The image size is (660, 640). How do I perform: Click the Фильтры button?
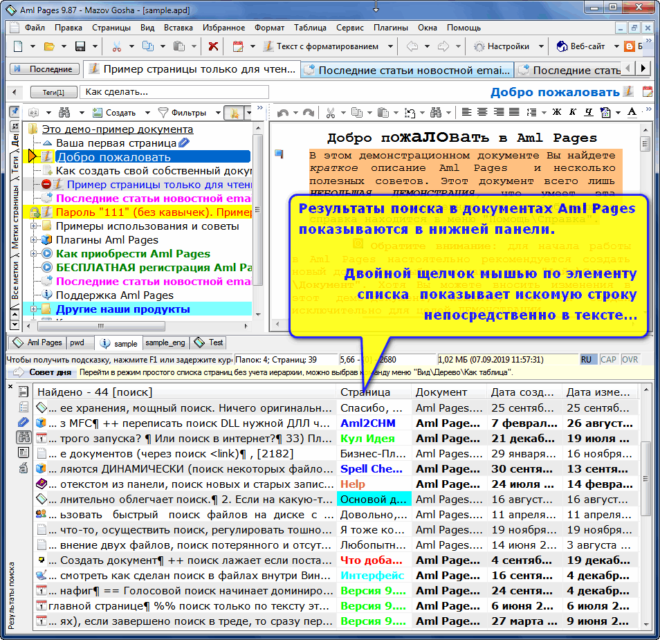182,113
